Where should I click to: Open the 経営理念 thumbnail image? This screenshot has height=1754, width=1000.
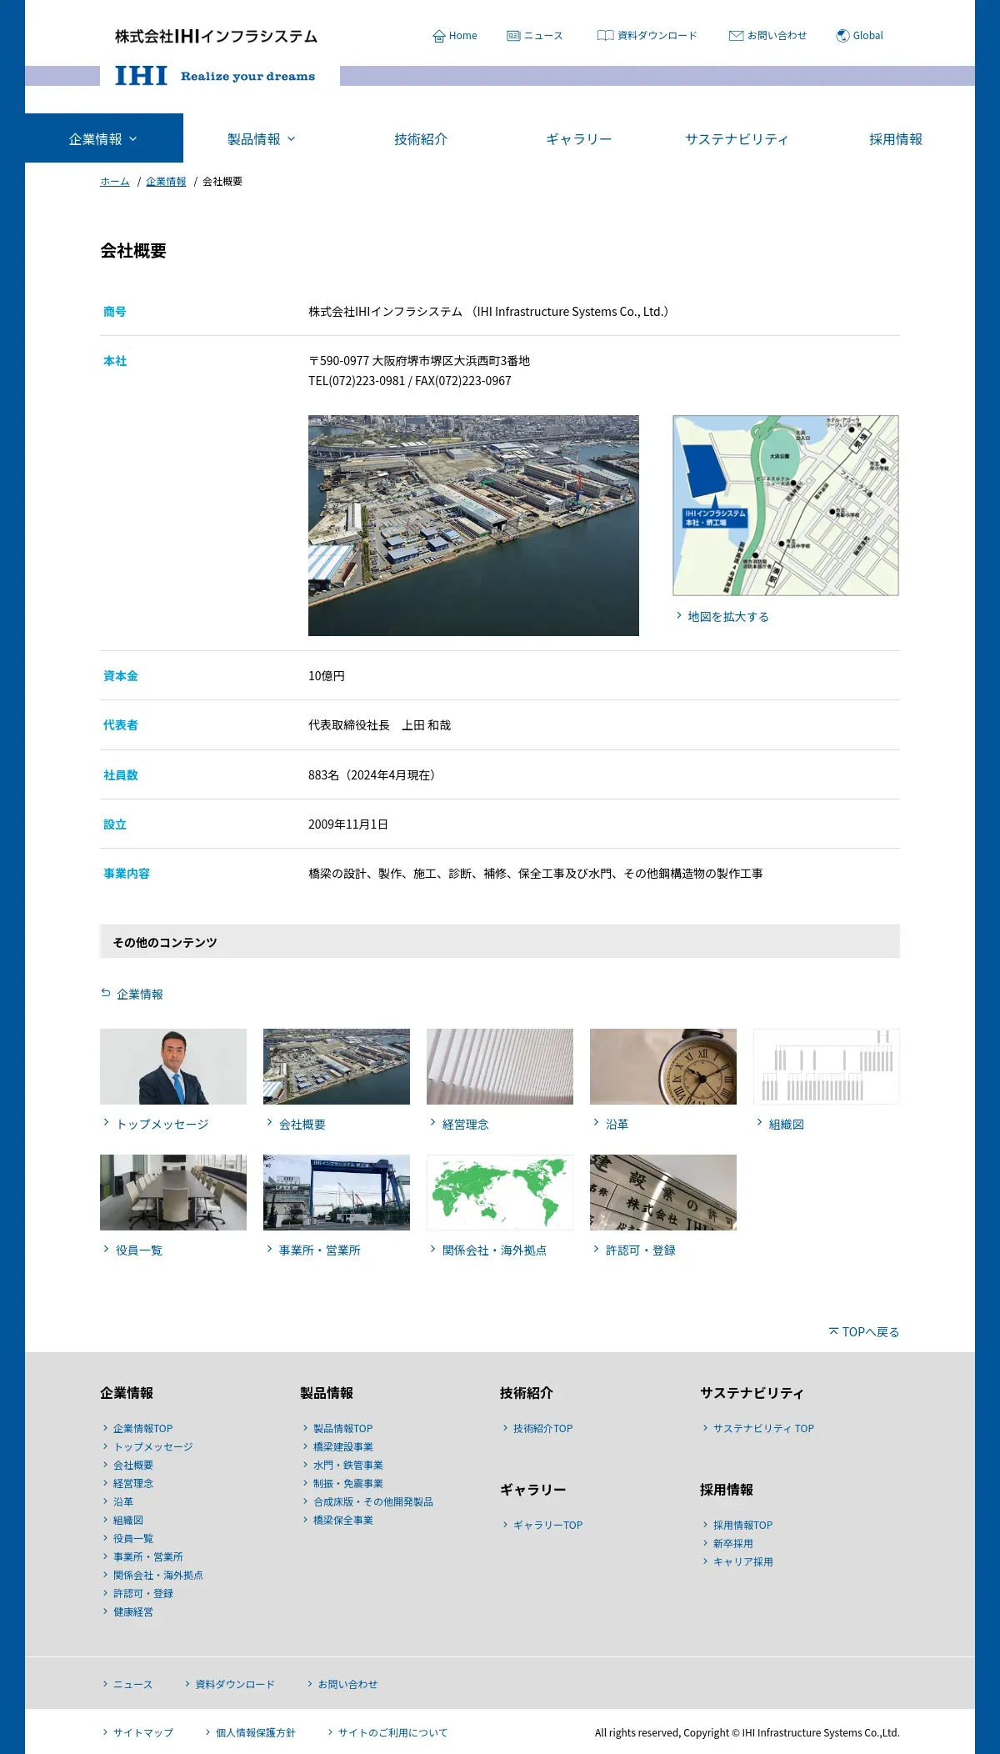point(500,1066)
